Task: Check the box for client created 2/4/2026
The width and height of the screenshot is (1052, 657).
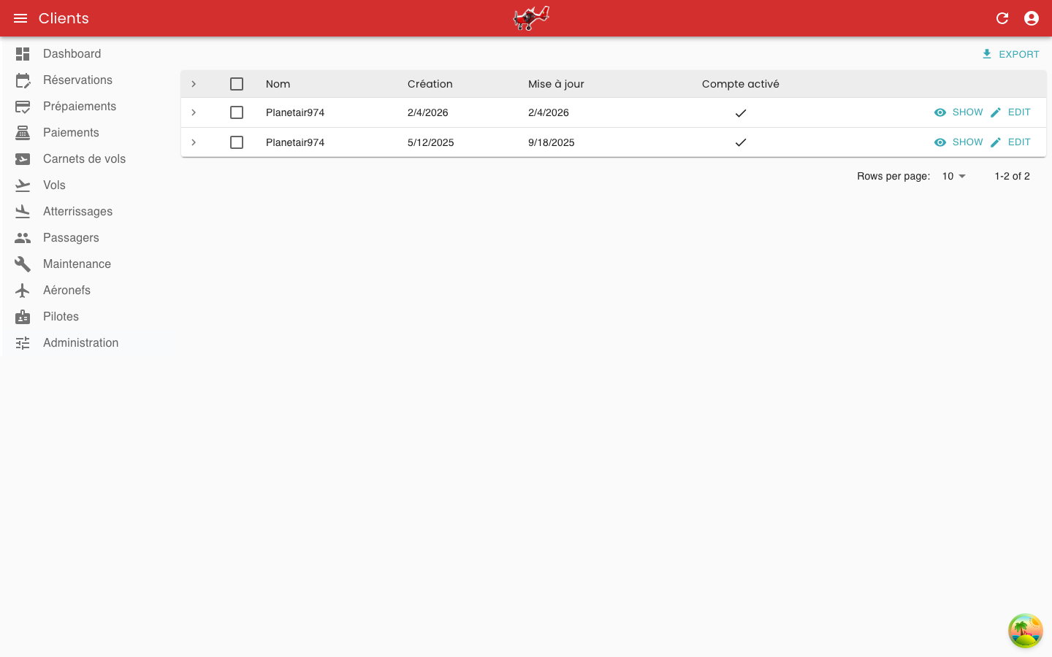Action: [237, 112]
